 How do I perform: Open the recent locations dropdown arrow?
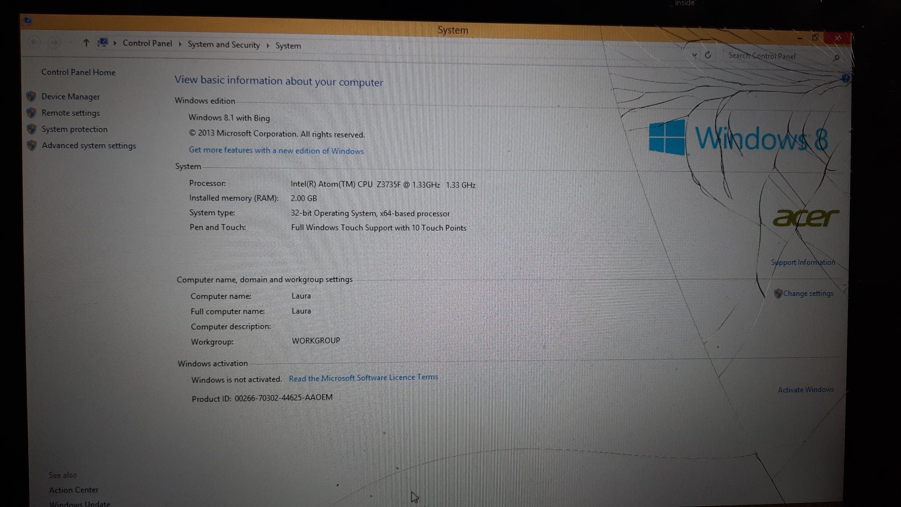[71, 43]
